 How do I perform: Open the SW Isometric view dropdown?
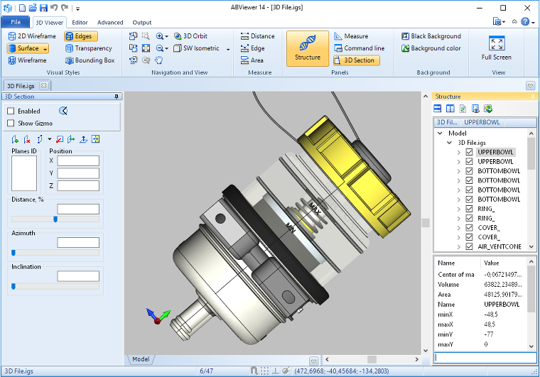tap(227, 49)
